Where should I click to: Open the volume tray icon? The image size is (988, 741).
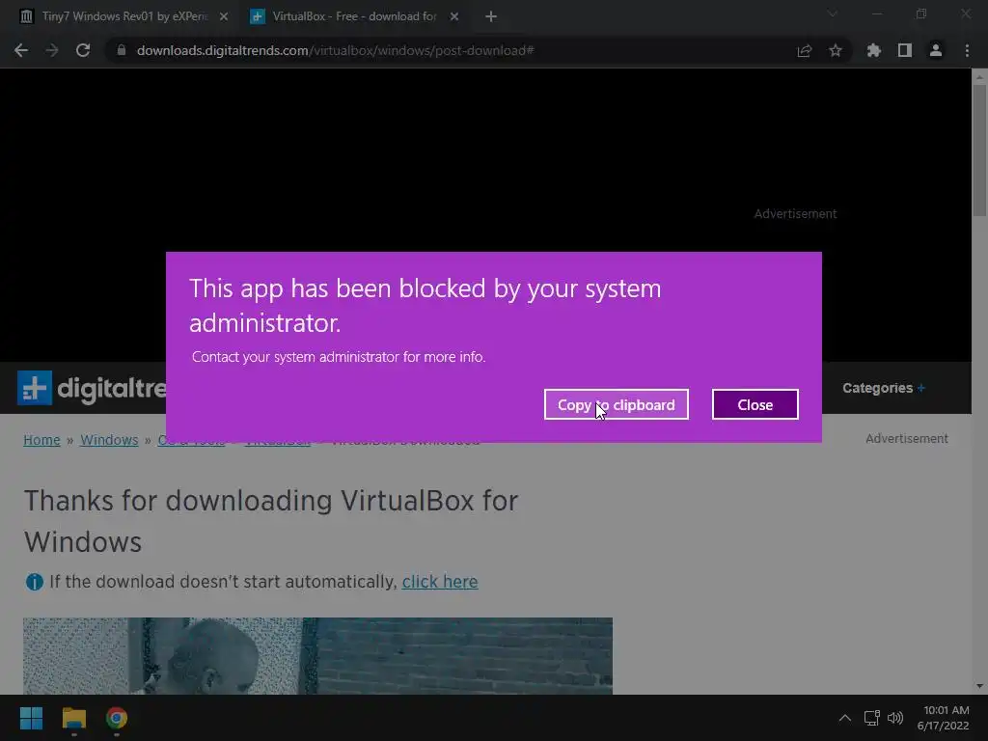click(895, 718)
